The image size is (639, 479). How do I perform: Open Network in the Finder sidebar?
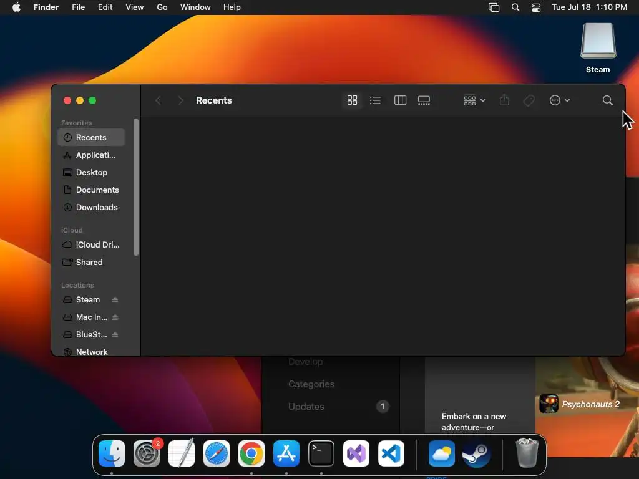coord(91,352)
